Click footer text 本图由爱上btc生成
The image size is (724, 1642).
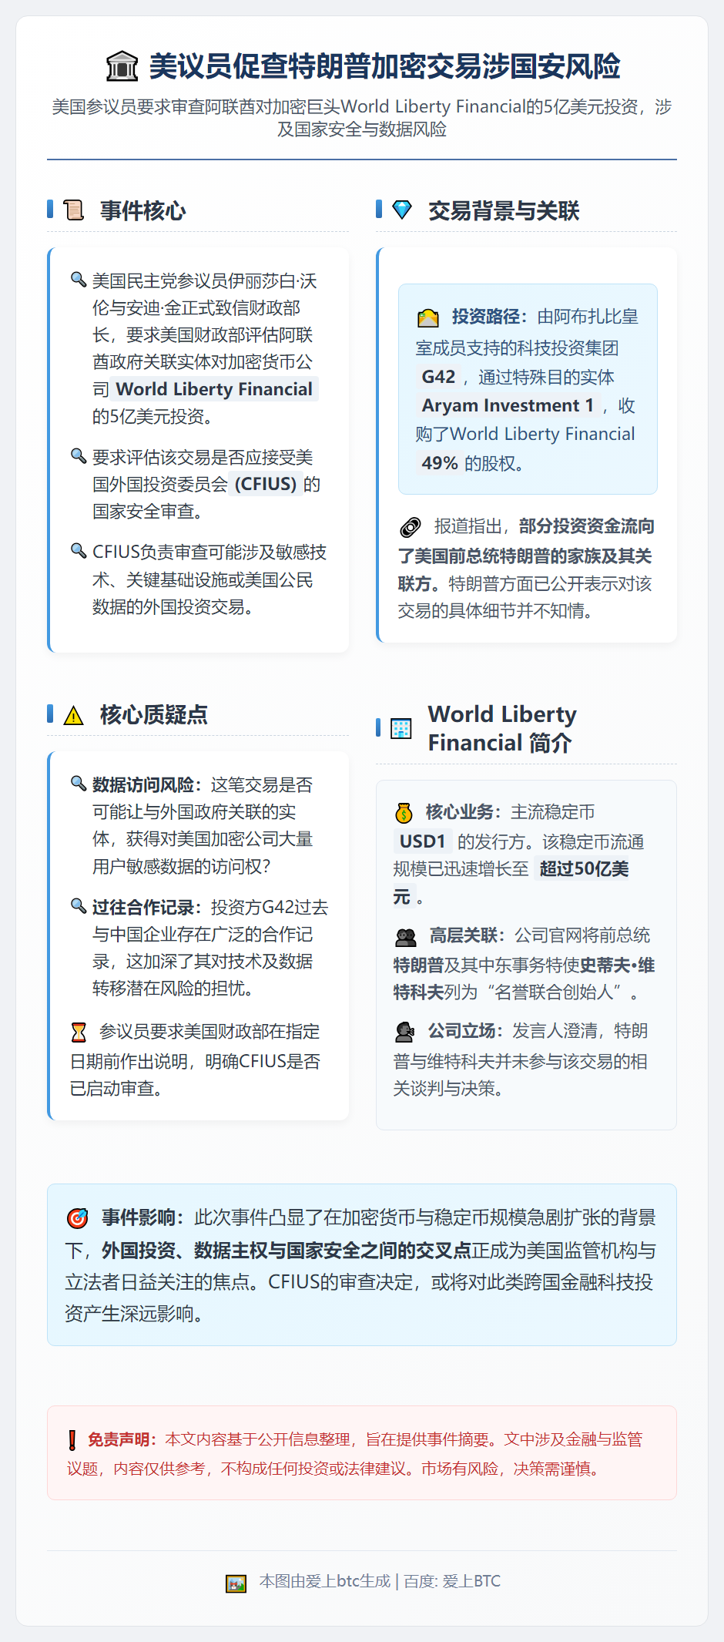[325, 1582]
